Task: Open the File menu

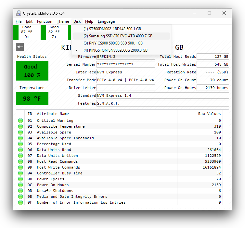Action: pyautogui.click(x=19, y=21)
